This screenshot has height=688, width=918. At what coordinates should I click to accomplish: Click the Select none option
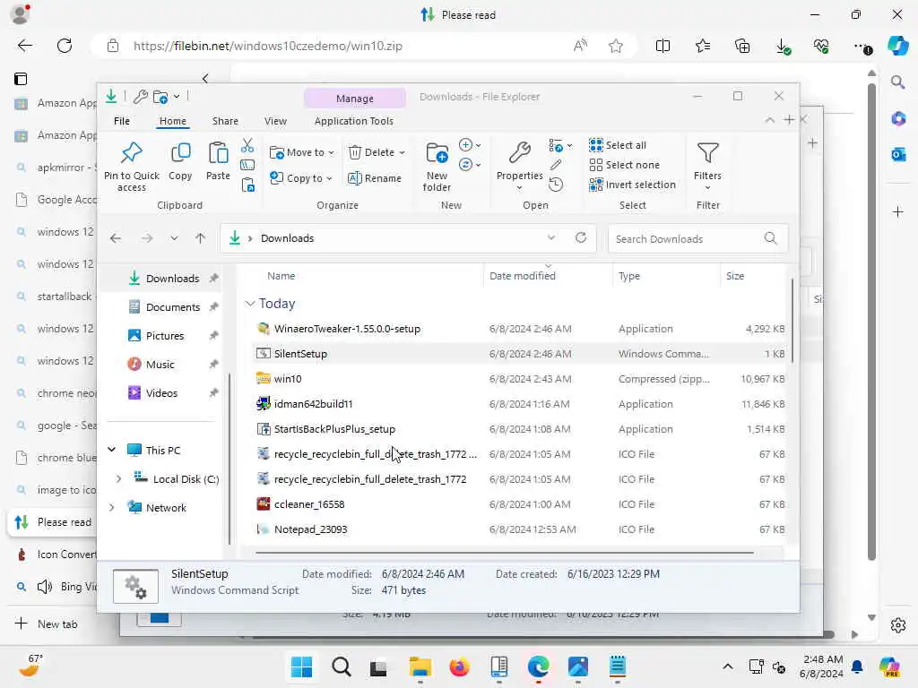coord(624,165)
